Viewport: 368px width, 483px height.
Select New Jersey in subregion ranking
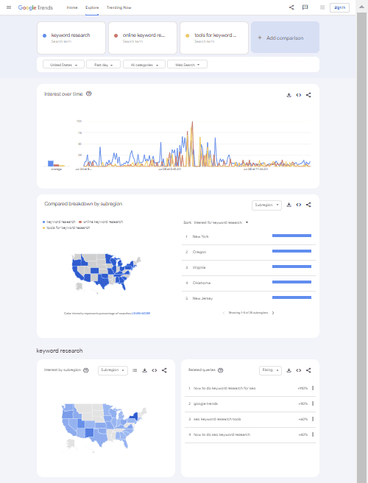[x=249, y=298]
